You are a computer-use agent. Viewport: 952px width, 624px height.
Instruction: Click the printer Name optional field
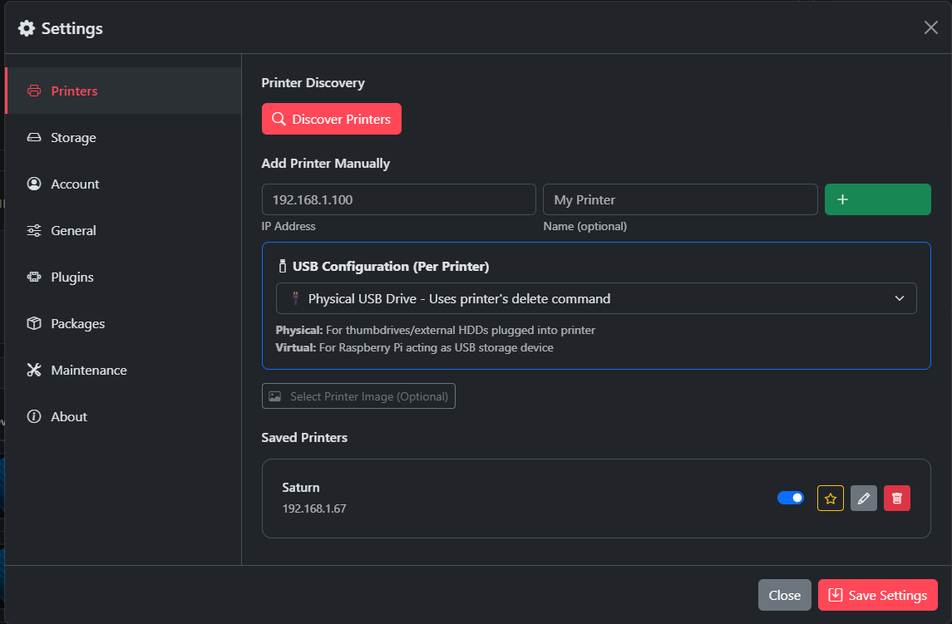[x=679, y=199]
